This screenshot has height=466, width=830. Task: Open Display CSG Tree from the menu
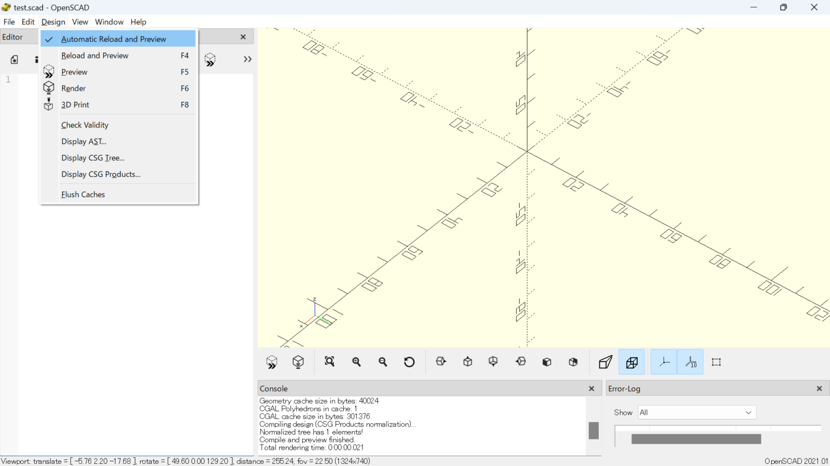[92, 157]
